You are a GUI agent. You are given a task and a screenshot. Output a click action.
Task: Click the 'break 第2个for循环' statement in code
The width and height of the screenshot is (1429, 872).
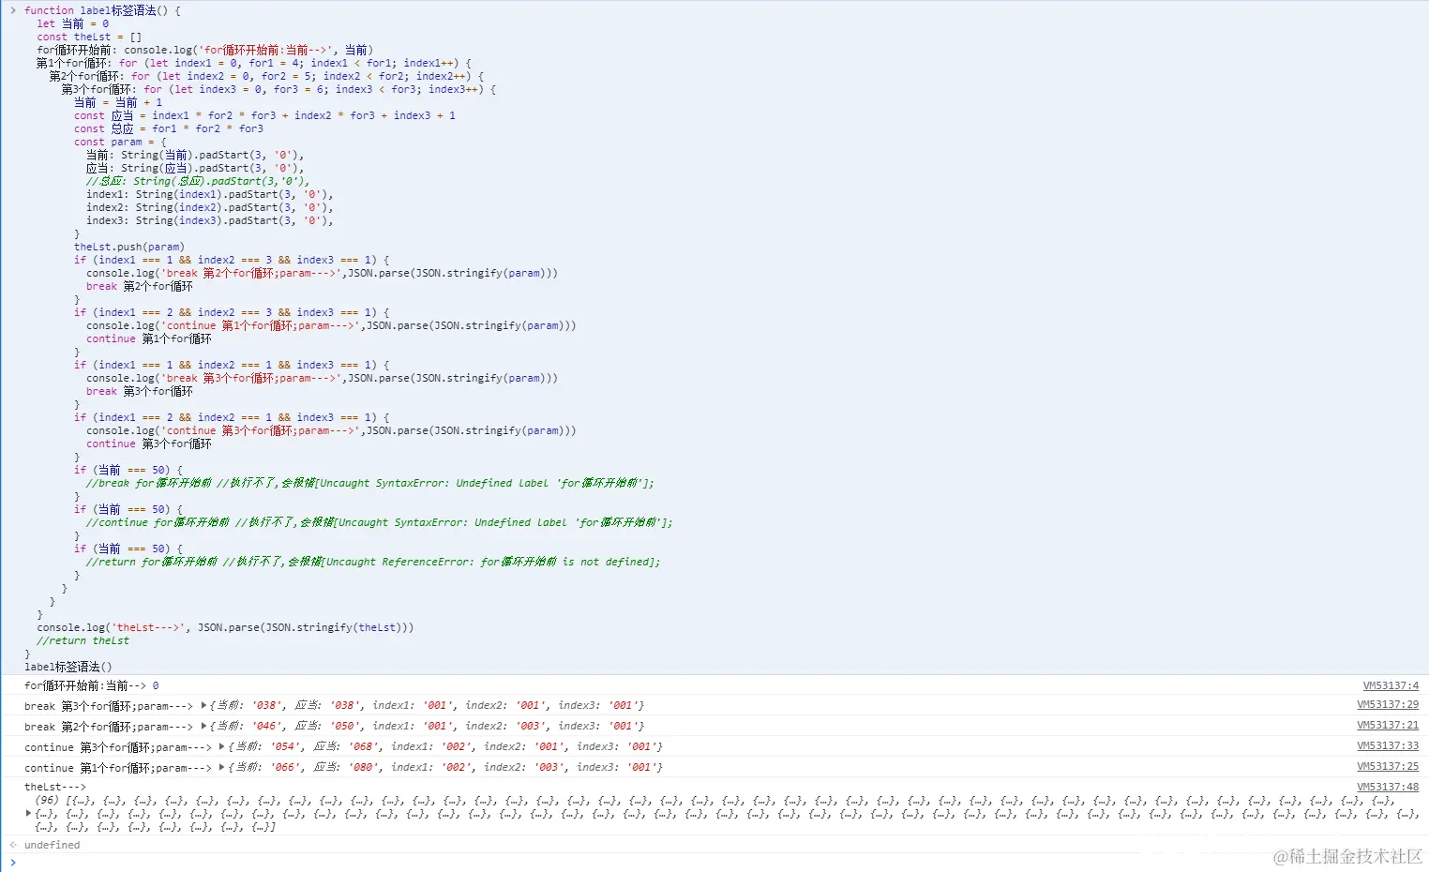[x=139, y=286]
